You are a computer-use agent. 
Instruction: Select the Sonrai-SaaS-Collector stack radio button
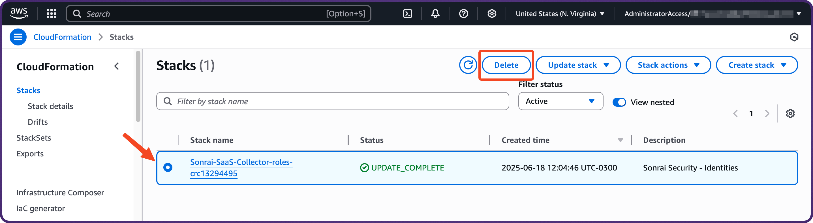pos(168,167)
